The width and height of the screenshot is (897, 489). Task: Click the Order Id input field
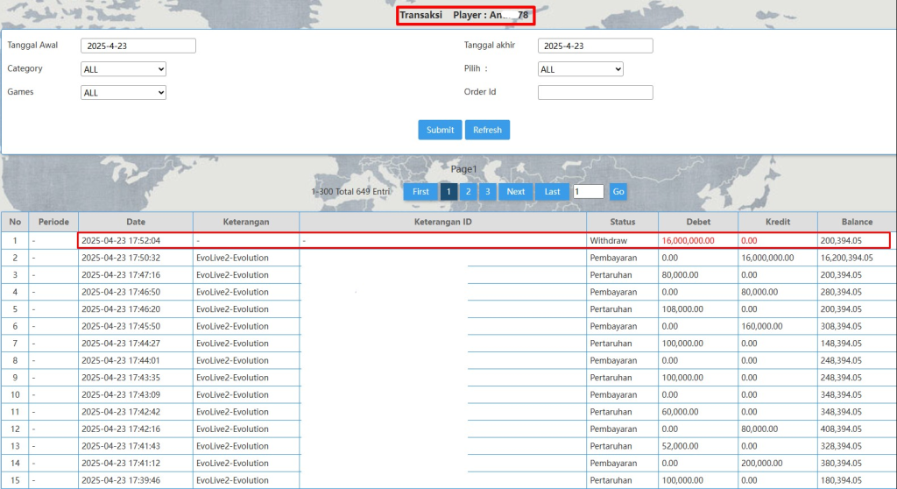click(595, 92)
